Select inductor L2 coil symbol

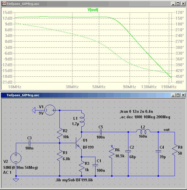(143, 131)
